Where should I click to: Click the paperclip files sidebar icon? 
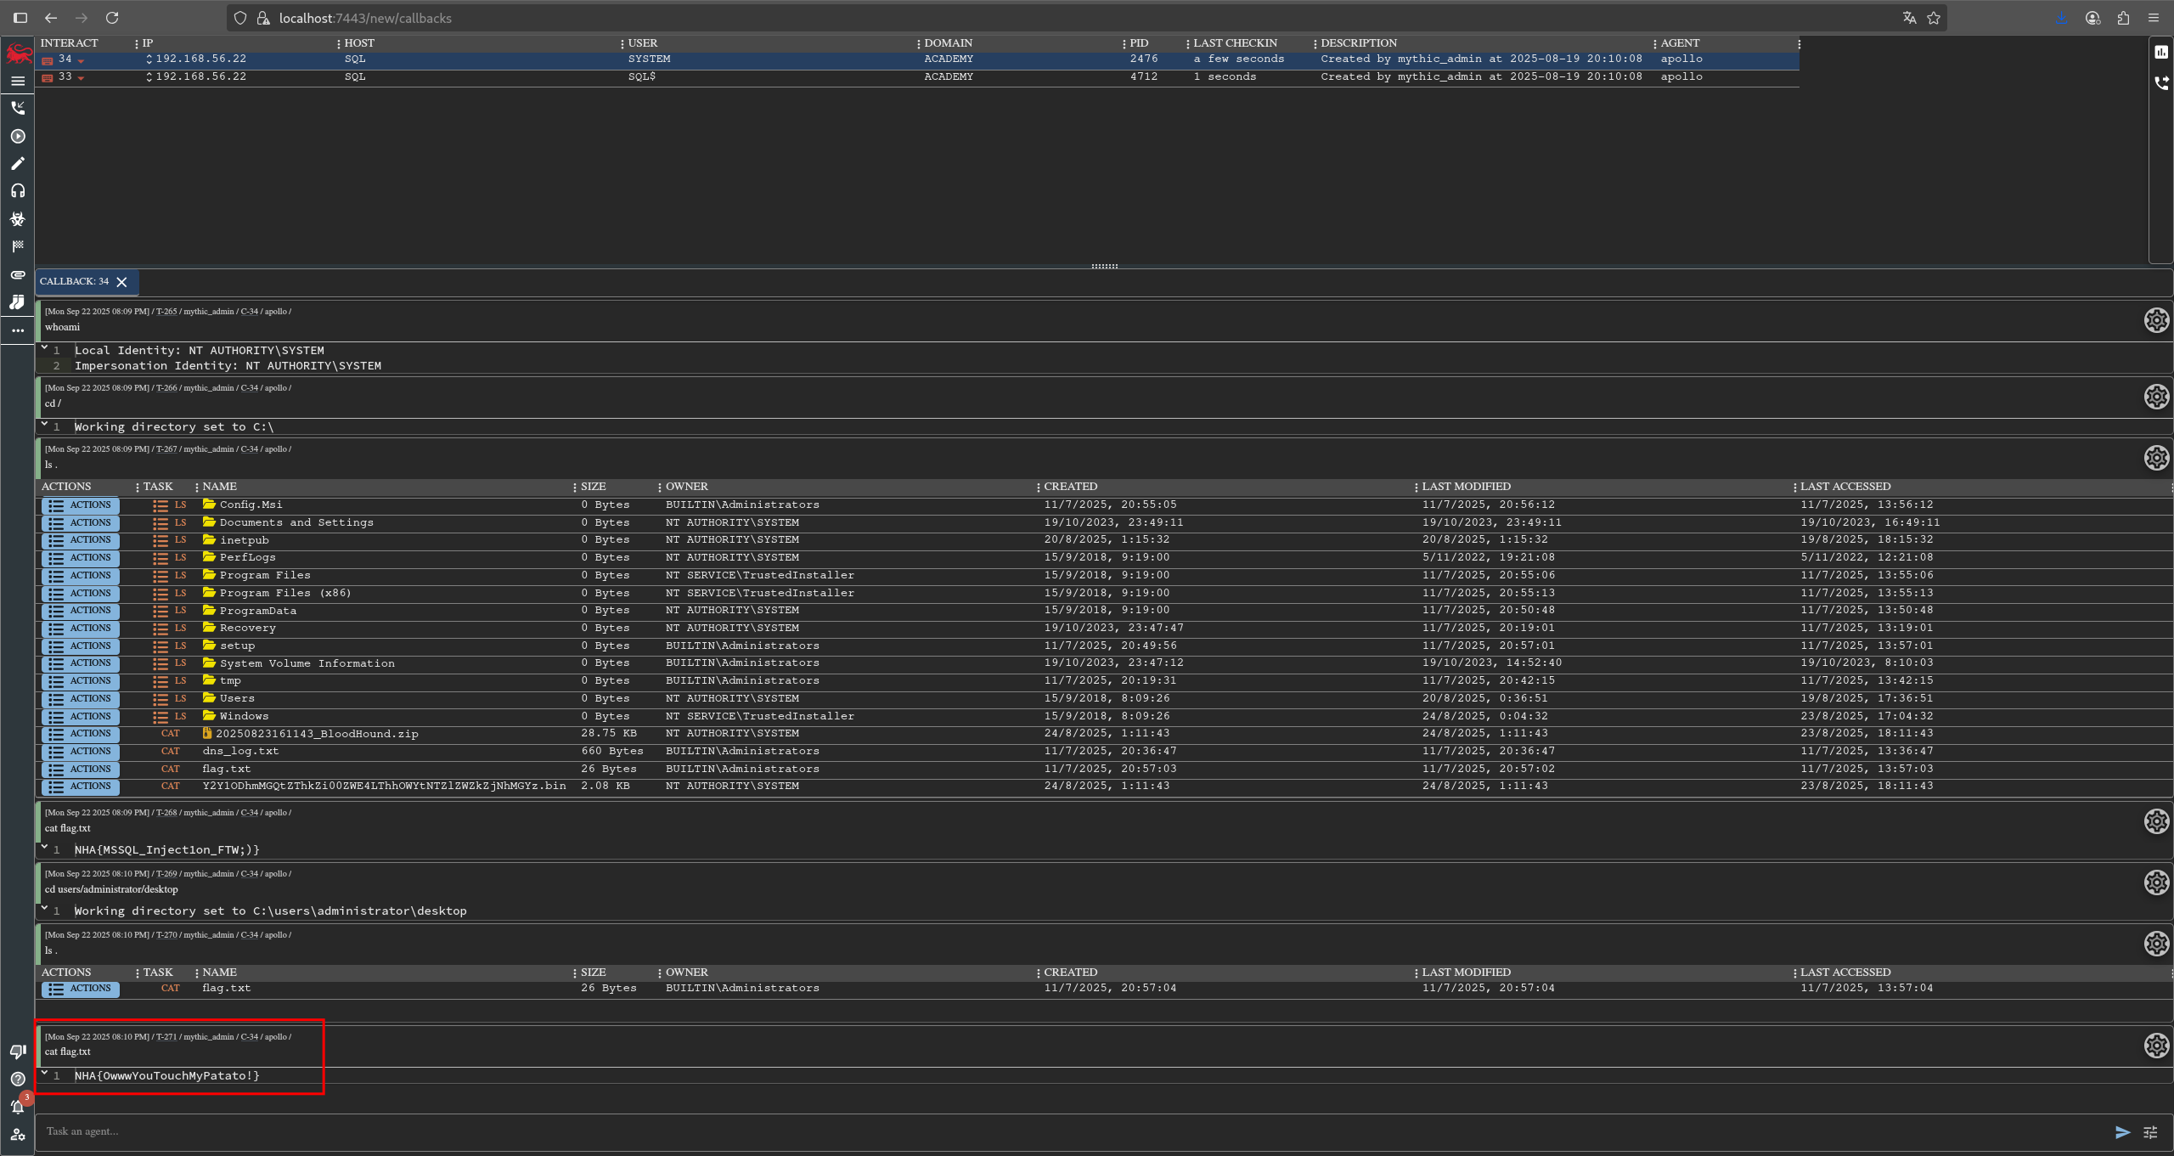tap(18, 274)
